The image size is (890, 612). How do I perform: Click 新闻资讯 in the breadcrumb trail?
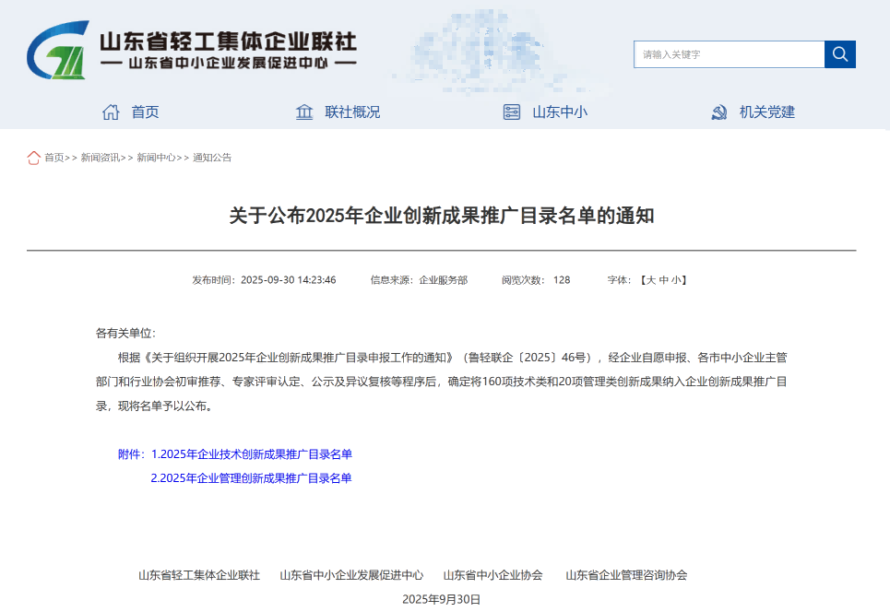100,158
